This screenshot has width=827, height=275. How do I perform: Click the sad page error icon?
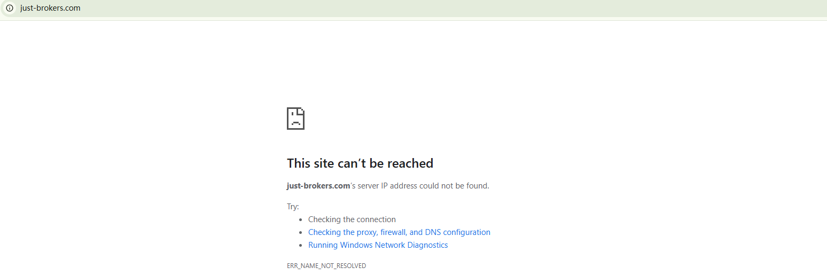295,119
